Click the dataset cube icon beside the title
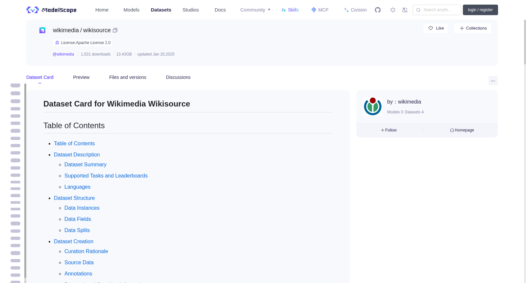This screenshot has height=283, width=526. click(x=42, y=30)
